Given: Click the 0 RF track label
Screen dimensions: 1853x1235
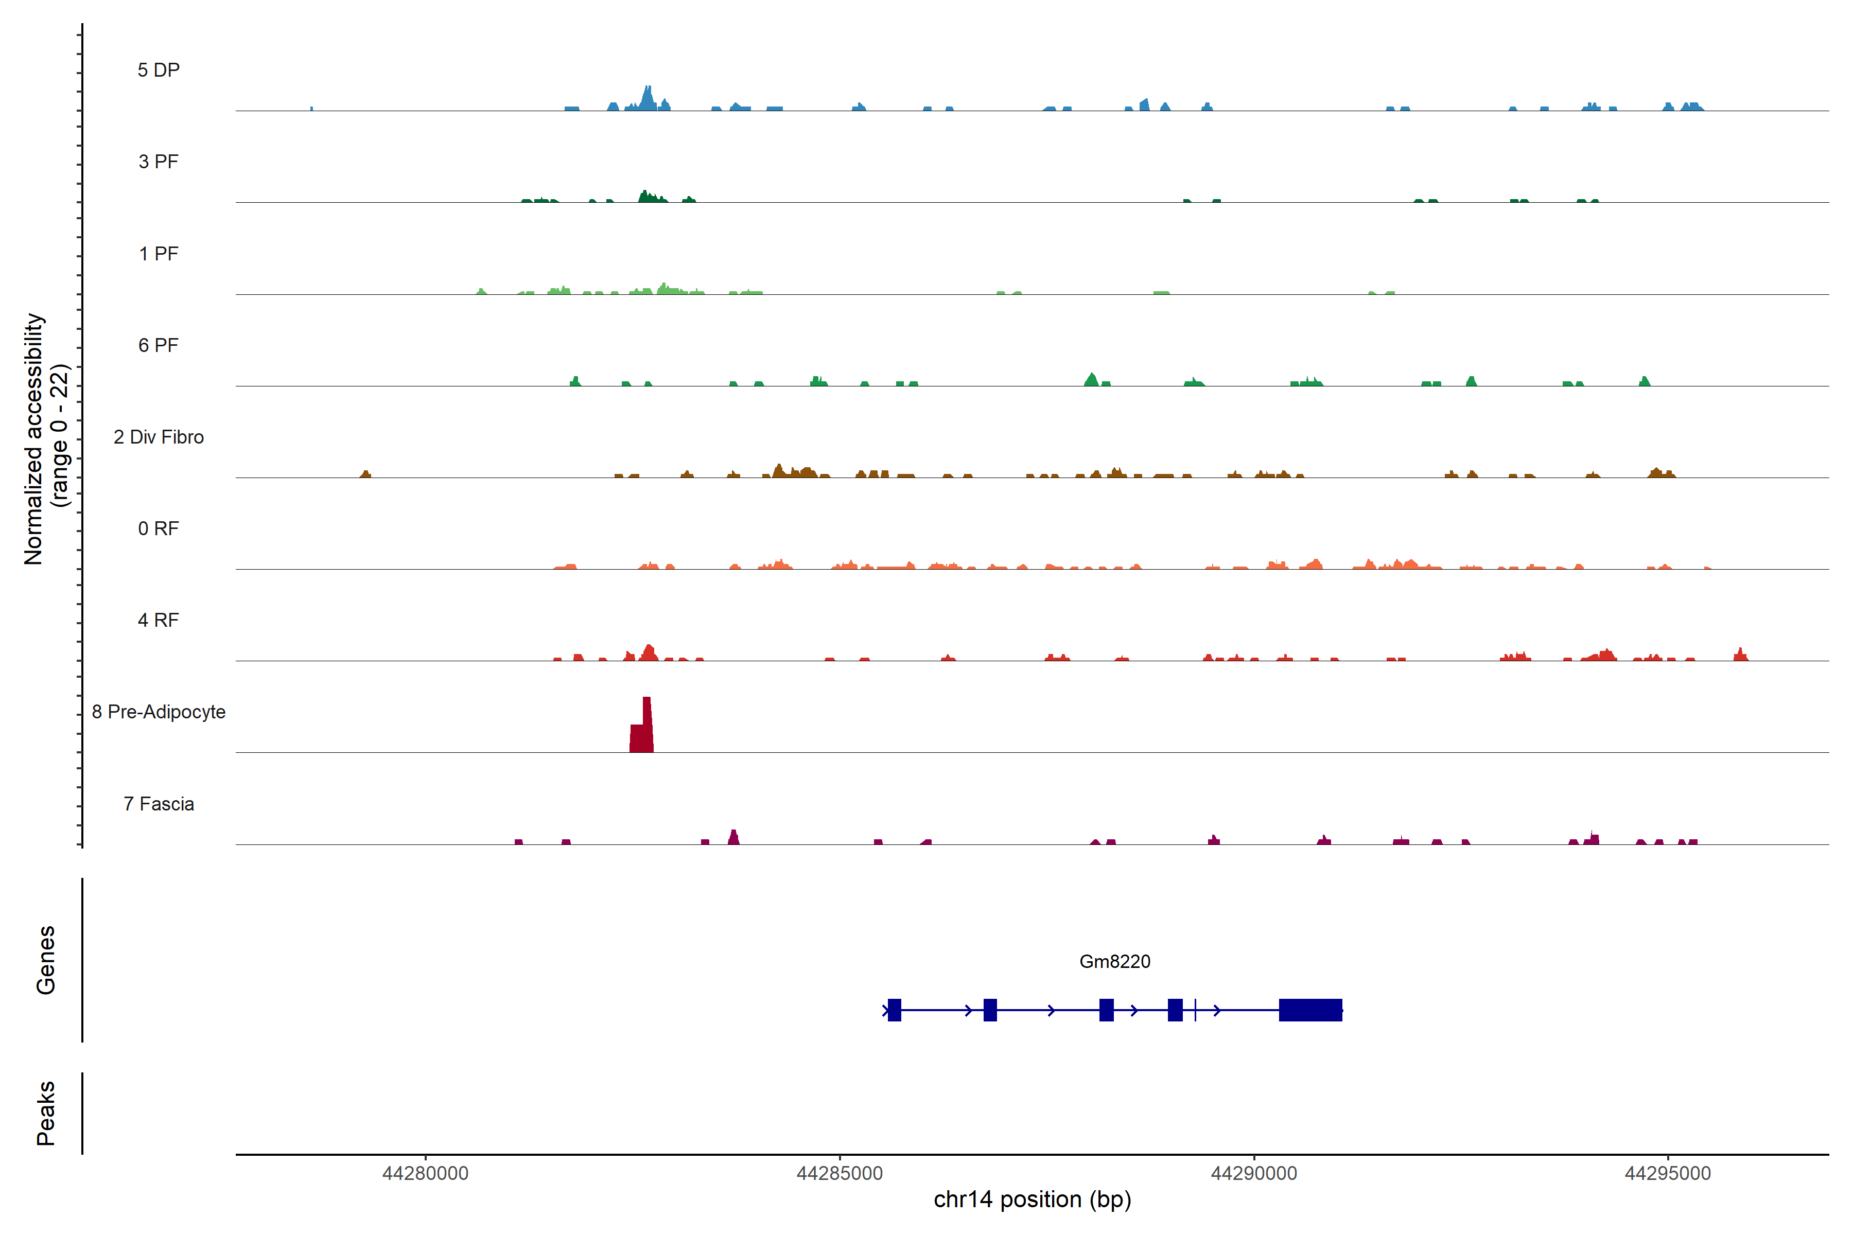Looking at the screenshot, I should click(x=159, y=528).
